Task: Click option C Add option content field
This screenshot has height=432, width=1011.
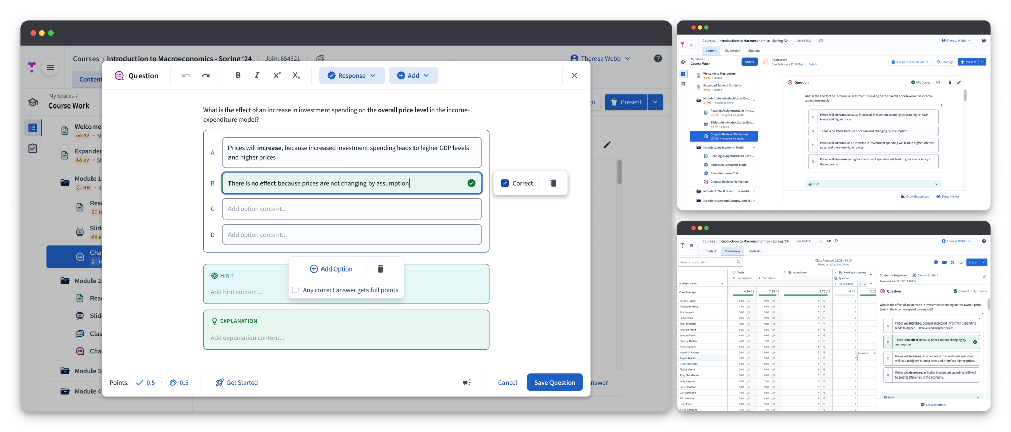Action: pyautogui.click(x=352, y=209)
